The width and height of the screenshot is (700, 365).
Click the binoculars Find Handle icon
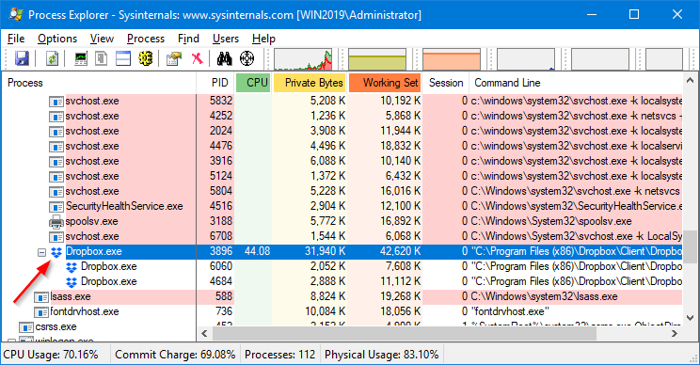pyautogui.click(x=225, y=58)
